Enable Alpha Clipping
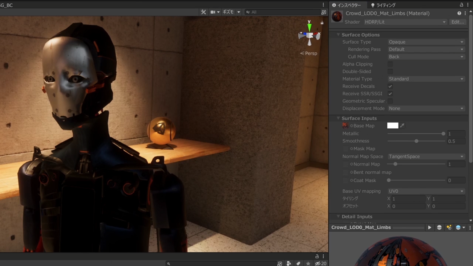This screenshot has height=266, width=473. click(x=390, y=64)
